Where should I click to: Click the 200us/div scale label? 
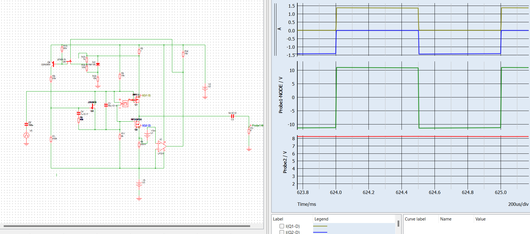click(x=518, y=204)
